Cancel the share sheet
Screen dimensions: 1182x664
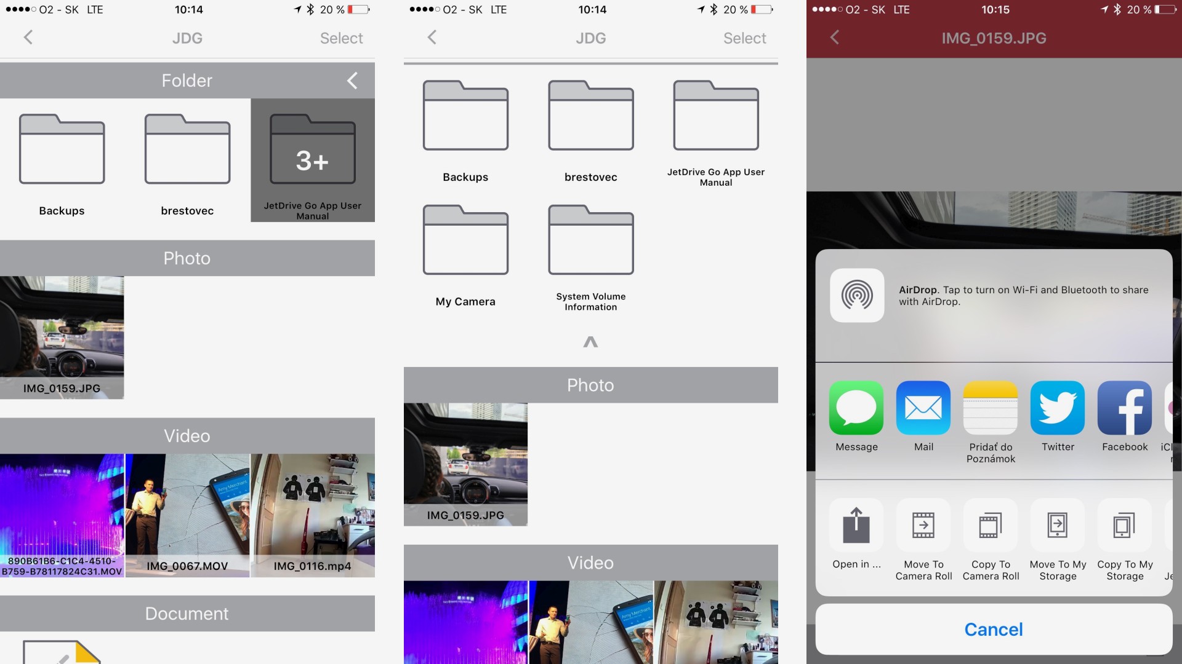point(993,629)
